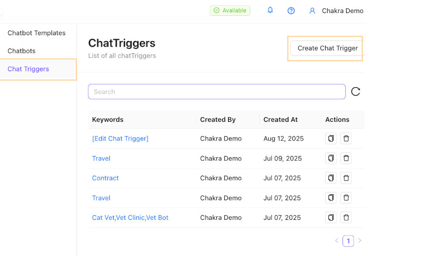421x256 pixels.
Task: Click the Chakra Demo profile icon
Action: point(312,10)
